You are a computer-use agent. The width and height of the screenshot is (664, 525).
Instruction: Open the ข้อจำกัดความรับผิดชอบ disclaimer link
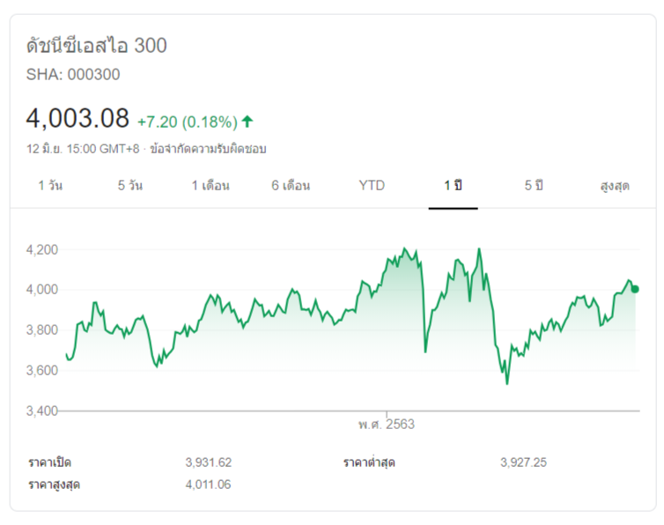209,149
